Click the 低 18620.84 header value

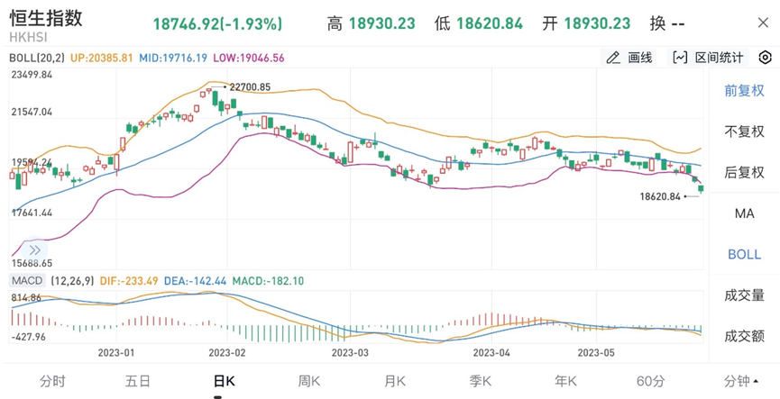(479, 23)
